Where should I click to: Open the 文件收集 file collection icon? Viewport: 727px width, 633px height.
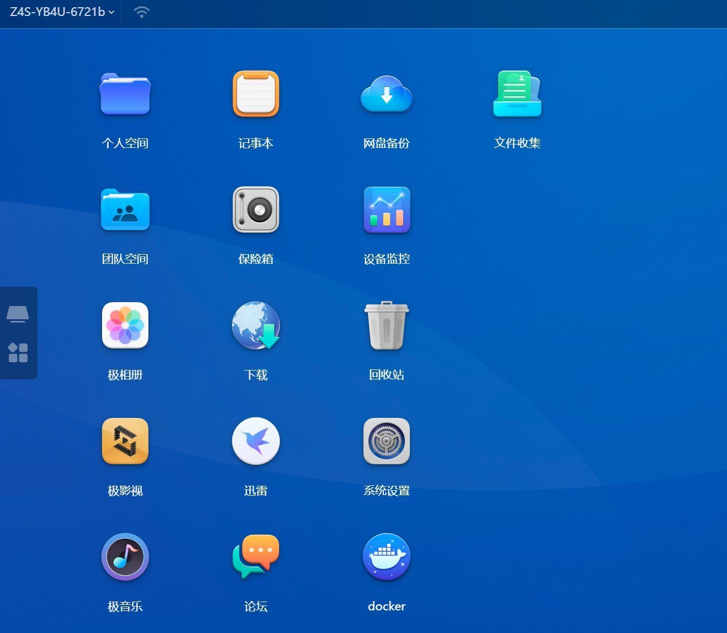point(517,94)
